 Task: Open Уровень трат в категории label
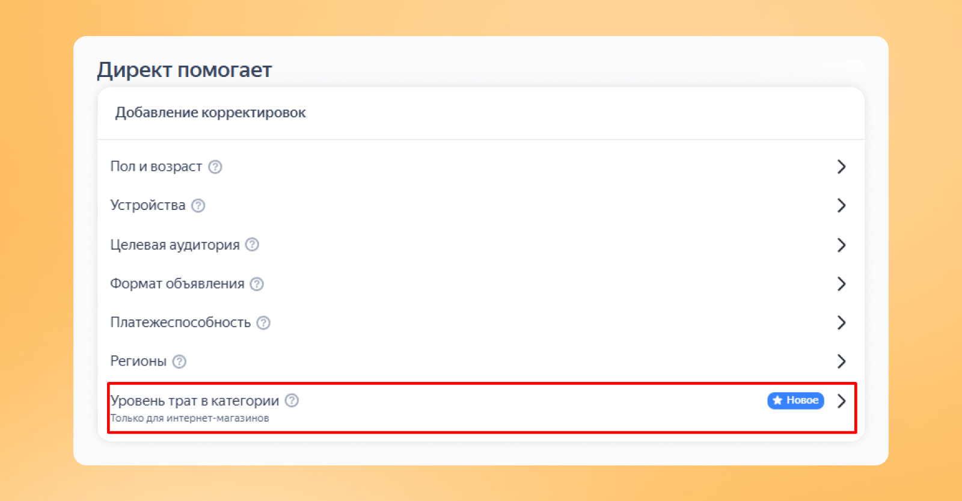coord(195,401)
